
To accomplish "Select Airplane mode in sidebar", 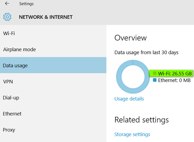I will tap(53, 49).
